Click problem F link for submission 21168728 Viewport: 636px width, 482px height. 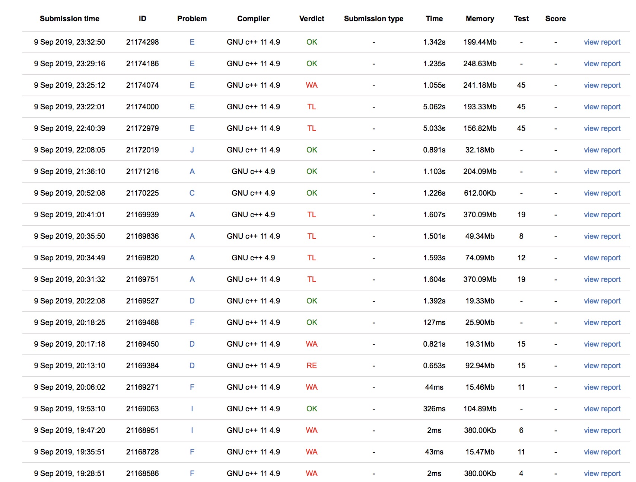point(192,452)
